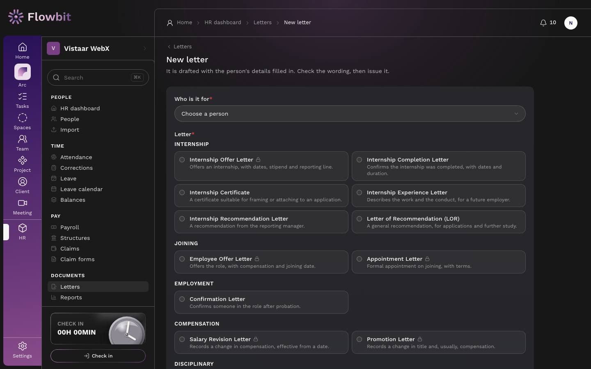
Task: Open HR dashboard in the sidebar
Action: [x=98, y=108]
